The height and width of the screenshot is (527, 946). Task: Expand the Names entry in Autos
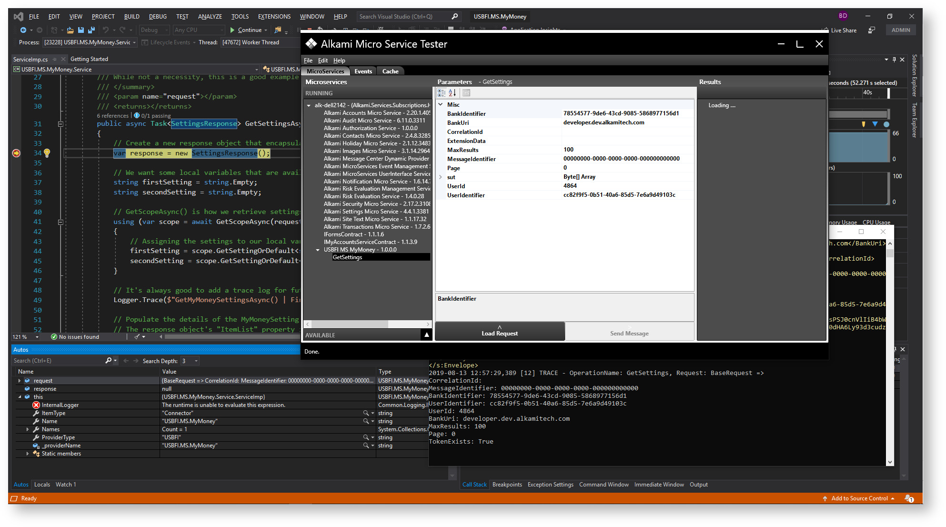pos(28,429)
